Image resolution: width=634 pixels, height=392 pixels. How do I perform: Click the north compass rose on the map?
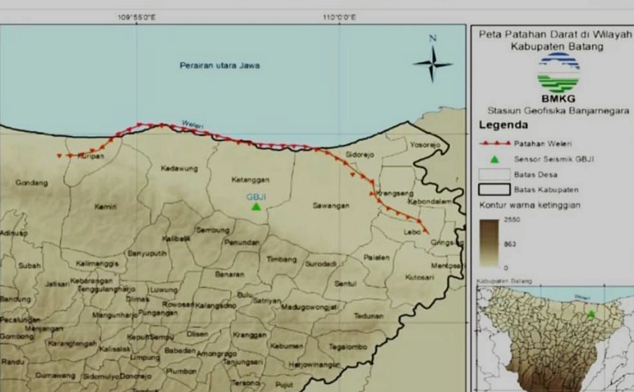[x=433, y=64]
